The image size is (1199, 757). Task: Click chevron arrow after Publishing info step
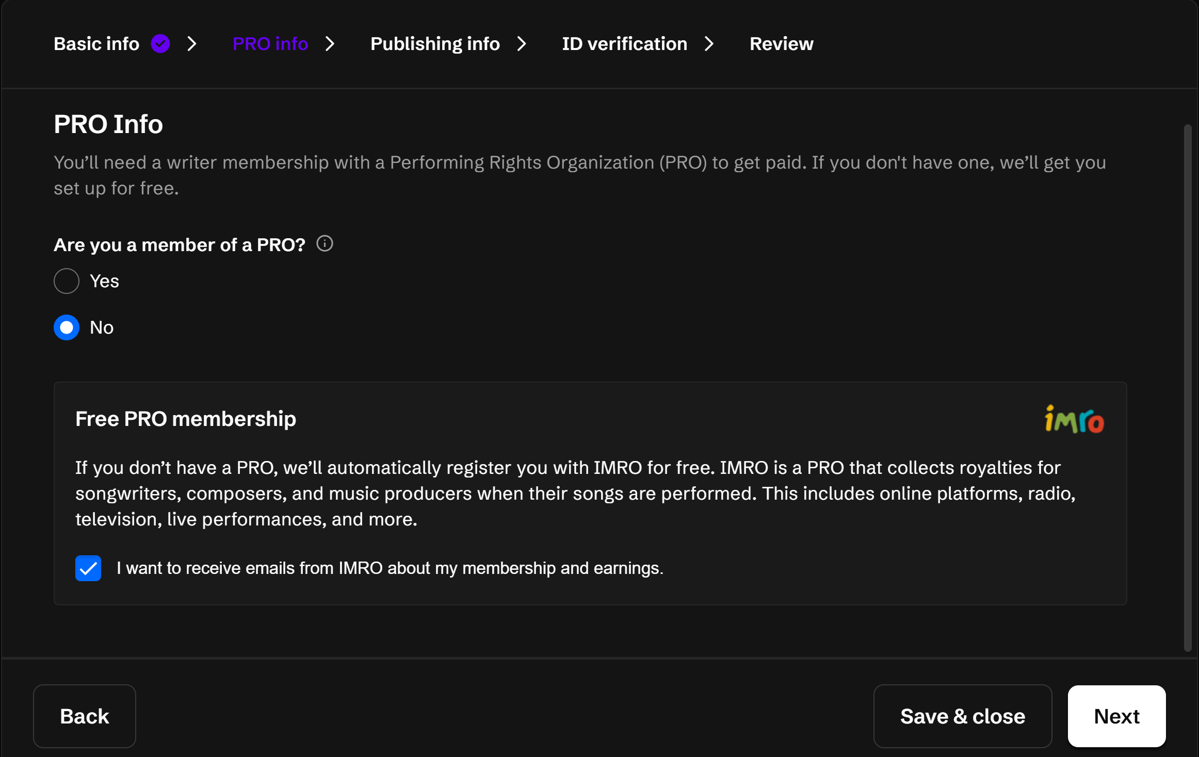522,44
